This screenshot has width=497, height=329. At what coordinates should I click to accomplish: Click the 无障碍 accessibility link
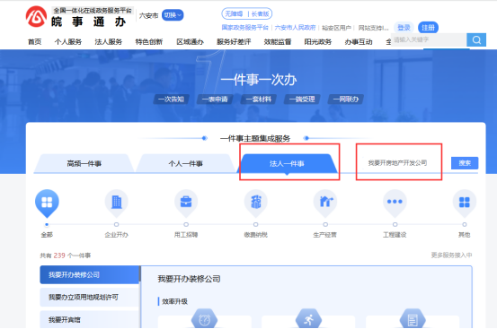234,14
